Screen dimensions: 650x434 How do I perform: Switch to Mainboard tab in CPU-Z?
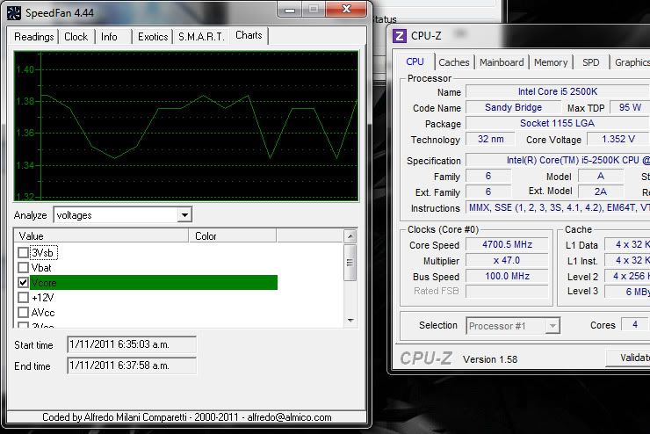pos(502,62)
